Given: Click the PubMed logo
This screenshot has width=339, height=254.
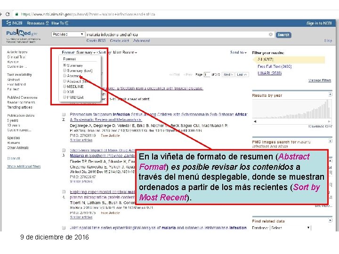Looking at the screenshot, I should tap(22, 33).
